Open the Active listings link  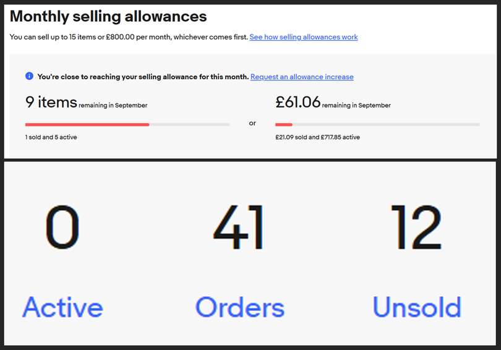[62, 307]
